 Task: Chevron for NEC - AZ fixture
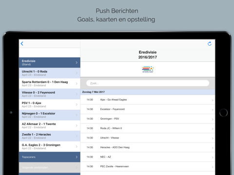213,157
